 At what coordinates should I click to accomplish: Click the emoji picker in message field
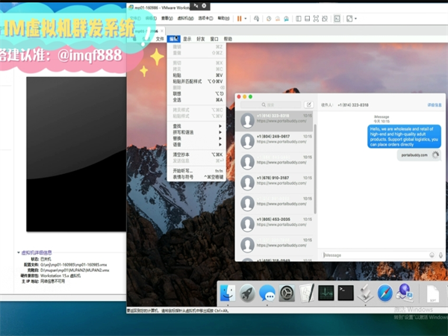(432, 255)
